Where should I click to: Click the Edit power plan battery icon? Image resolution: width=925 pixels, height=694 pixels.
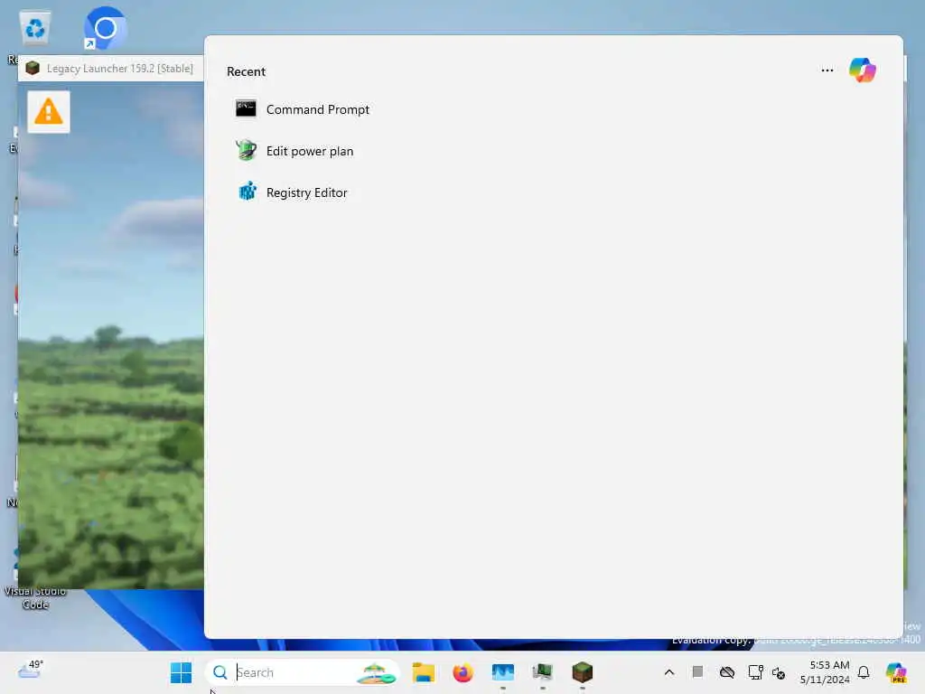[x=246, y=151]
